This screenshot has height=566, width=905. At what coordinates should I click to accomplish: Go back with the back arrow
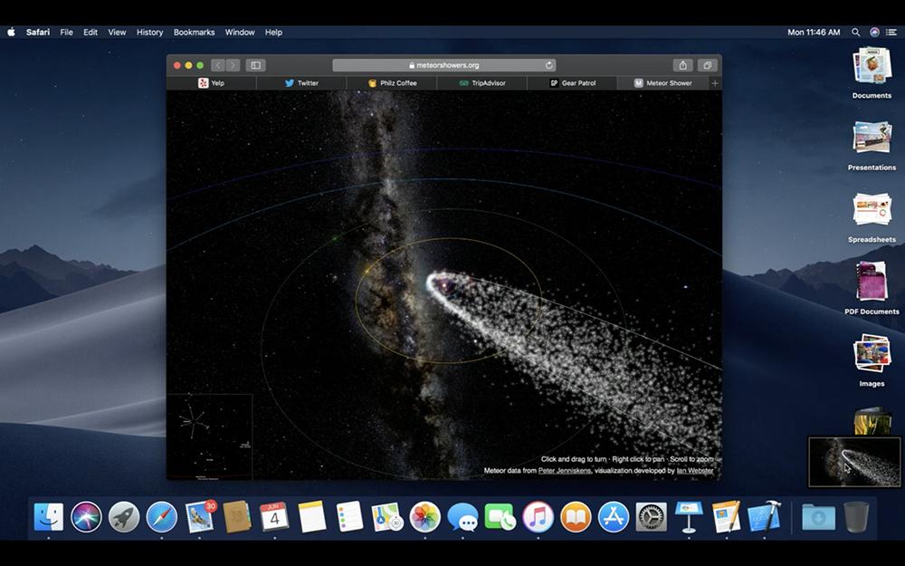(218, 65)
